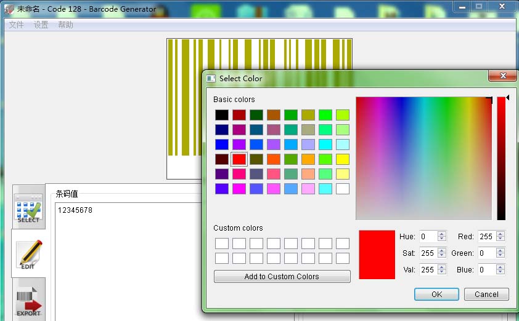Viewport: 519px width, 321px height.
Task: Open the EDIT pencil tab
Action: (x=28, y=253)
